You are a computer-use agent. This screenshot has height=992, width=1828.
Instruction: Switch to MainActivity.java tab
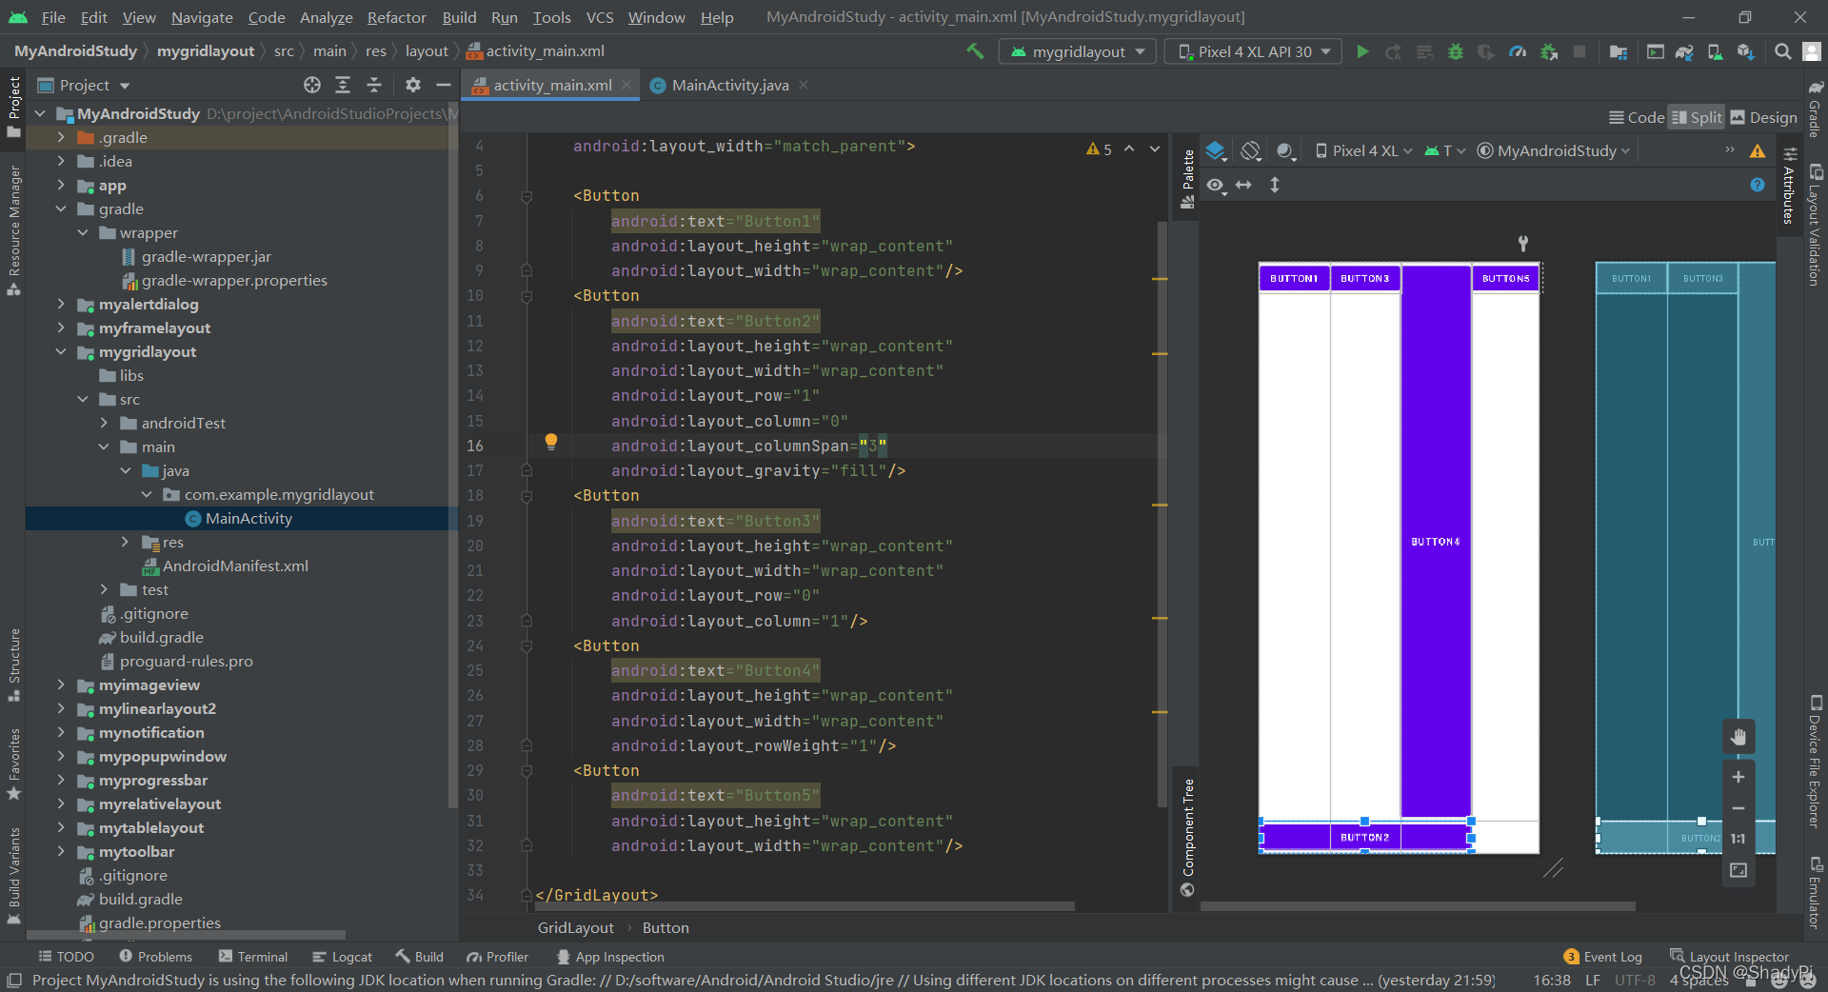click(x=729, y=85)
